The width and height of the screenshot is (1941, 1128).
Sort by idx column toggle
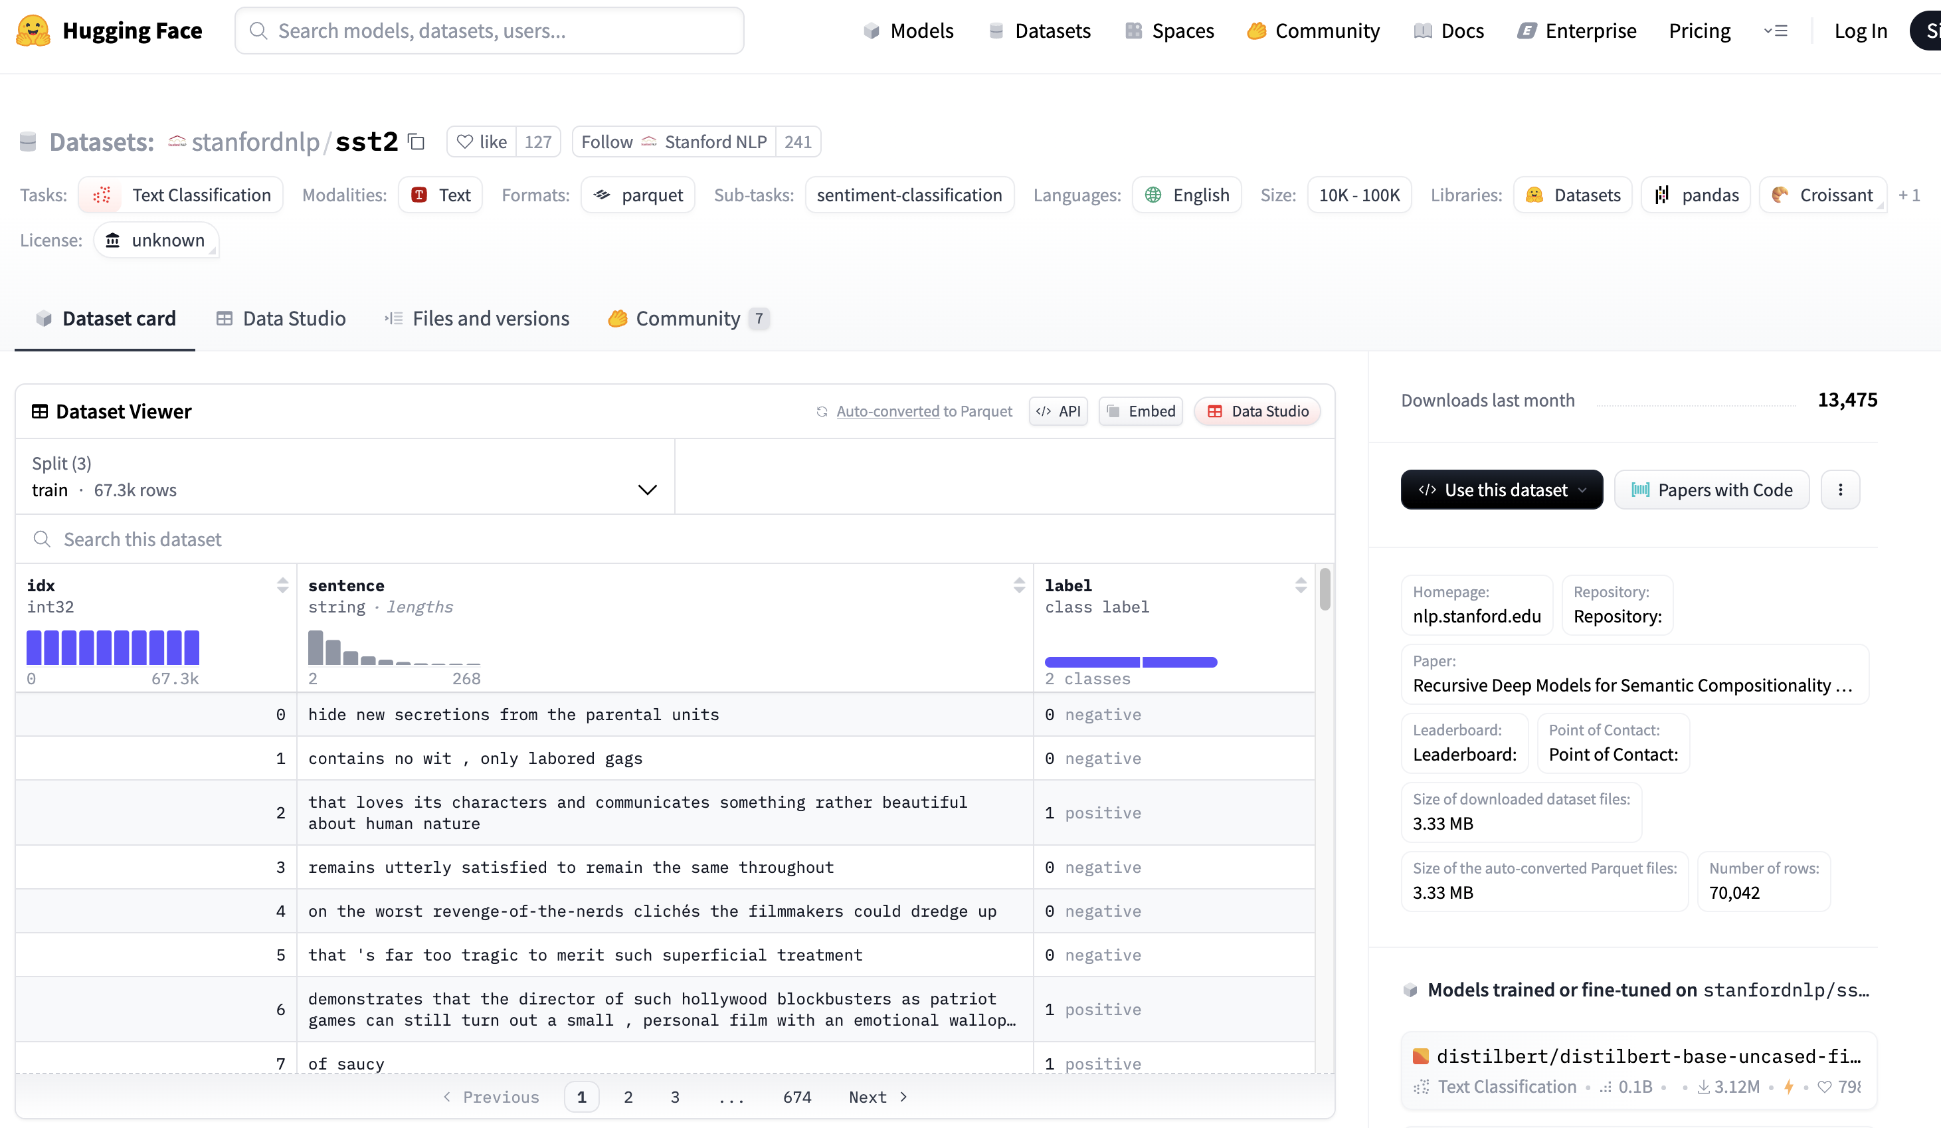[283, 585]
